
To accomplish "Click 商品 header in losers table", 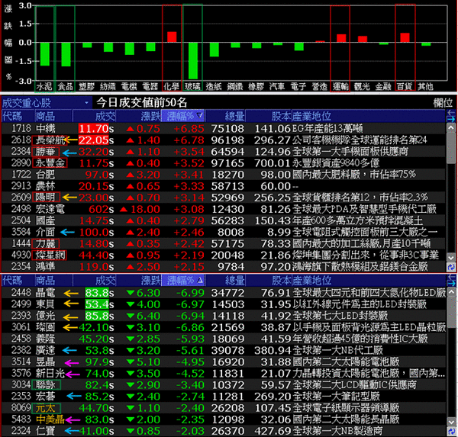I will 53,281.
